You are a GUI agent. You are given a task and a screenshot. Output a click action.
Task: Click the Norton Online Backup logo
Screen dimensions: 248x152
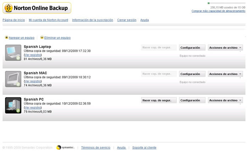point(37,8)
